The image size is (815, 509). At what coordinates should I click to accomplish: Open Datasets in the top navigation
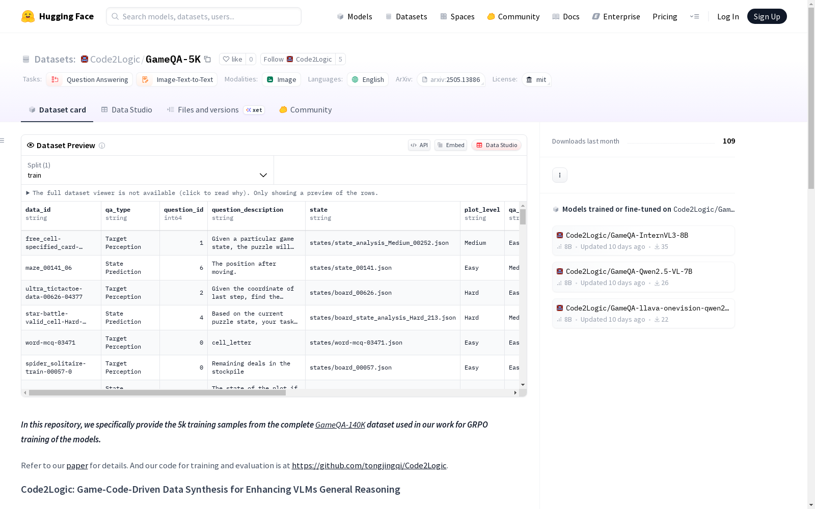pos(406,16)
